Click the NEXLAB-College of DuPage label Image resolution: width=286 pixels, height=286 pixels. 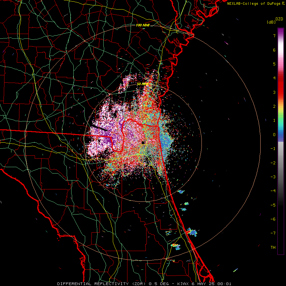click(254, 3)
